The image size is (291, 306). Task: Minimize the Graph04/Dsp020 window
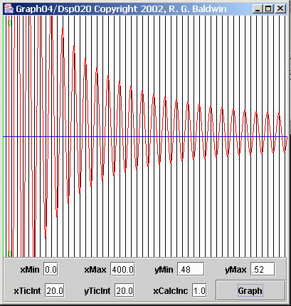tap(258, 9)
